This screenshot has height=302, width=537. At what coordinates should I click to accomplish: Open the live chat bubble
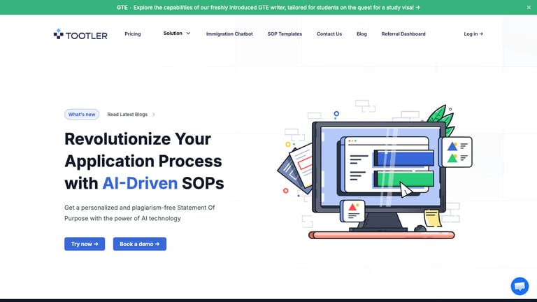pos(520,286)
